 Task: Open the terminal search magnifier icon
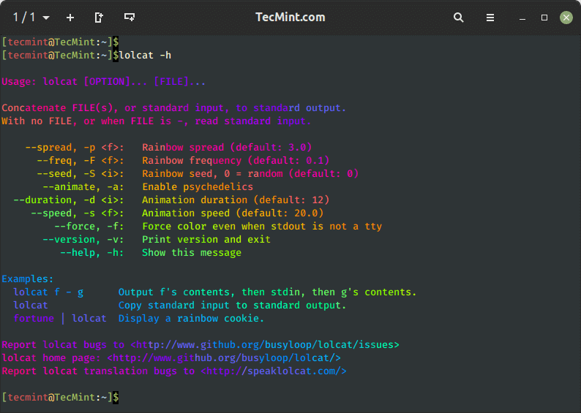coord(458,18)
